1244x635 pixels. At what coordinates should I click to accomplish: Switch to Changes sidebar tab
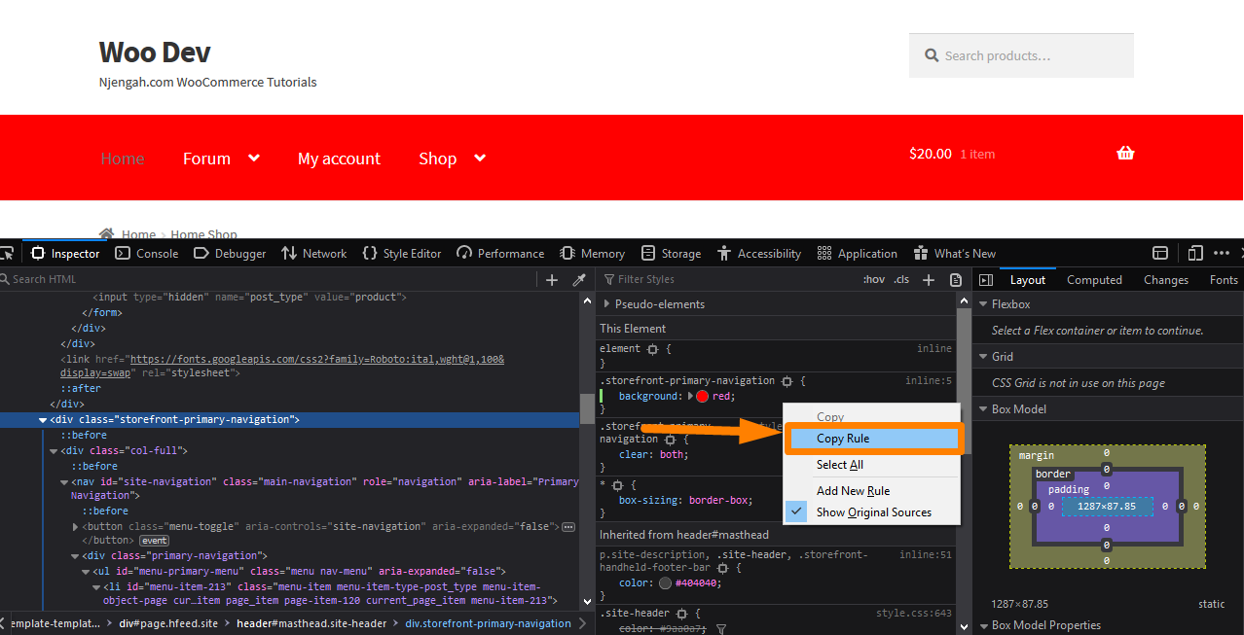pyautogui.click(x=1166, y=280)
